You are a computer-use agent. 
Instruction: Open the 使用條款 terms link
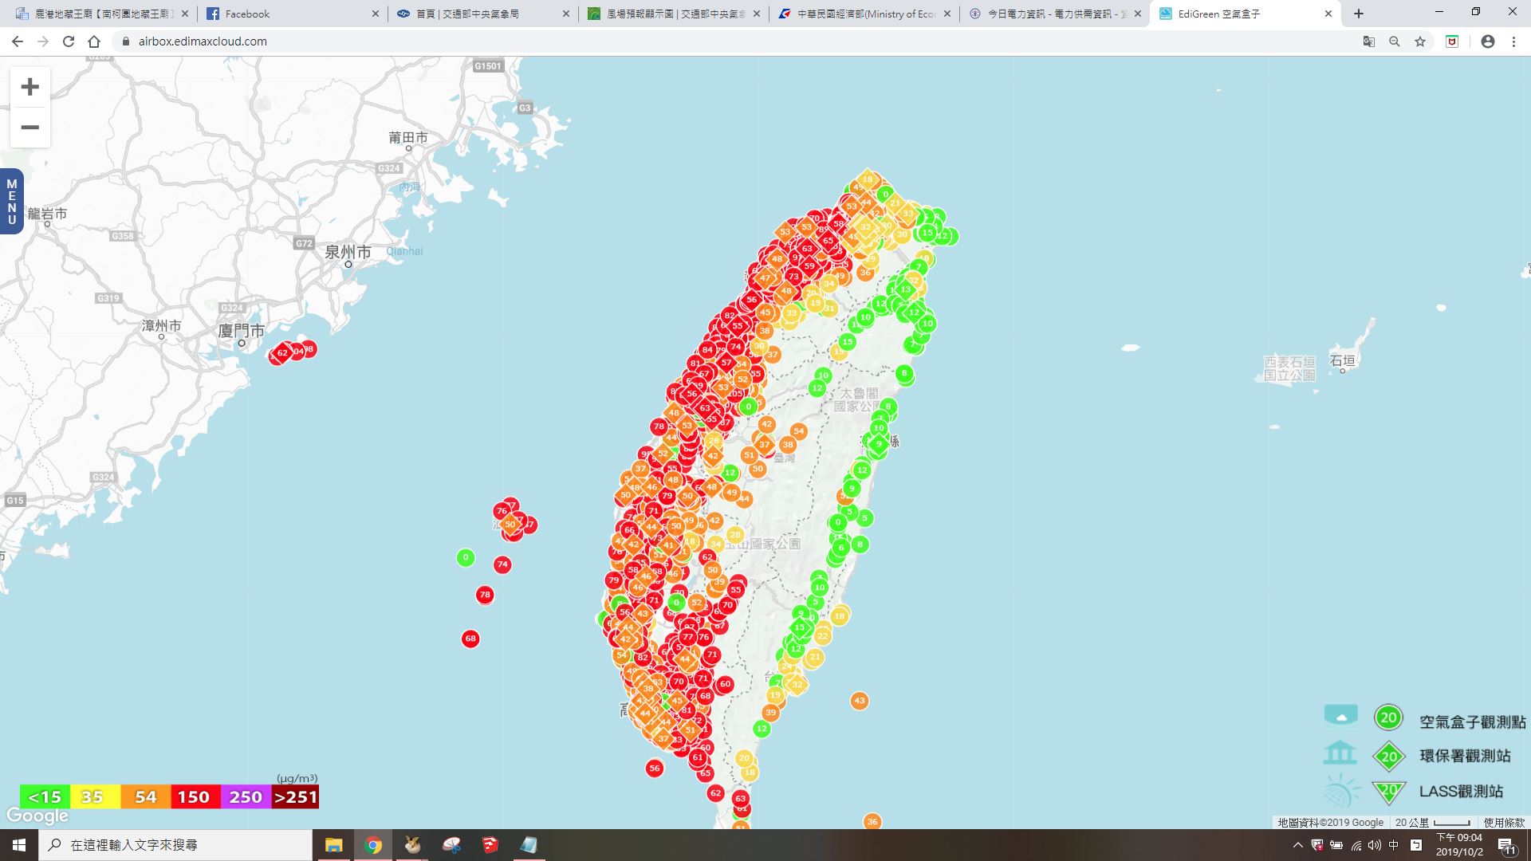point(1504,823)
